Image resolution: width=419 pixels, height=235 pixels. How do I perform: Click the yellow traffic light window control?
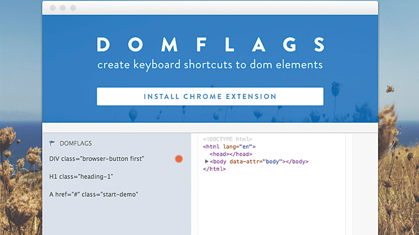pyautogui.click(x=62, y=7)
